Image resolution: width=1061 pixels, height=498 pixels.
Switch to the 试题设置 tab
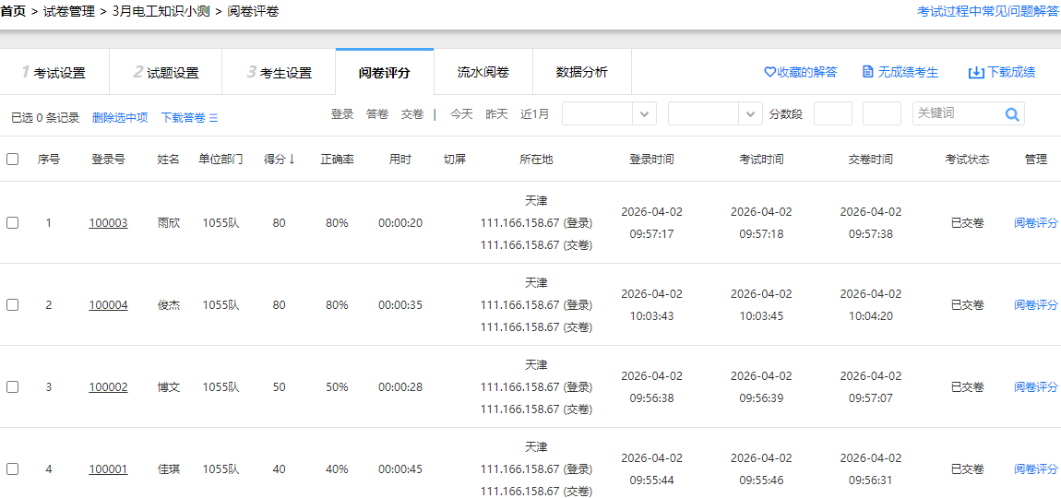(166, 72)
